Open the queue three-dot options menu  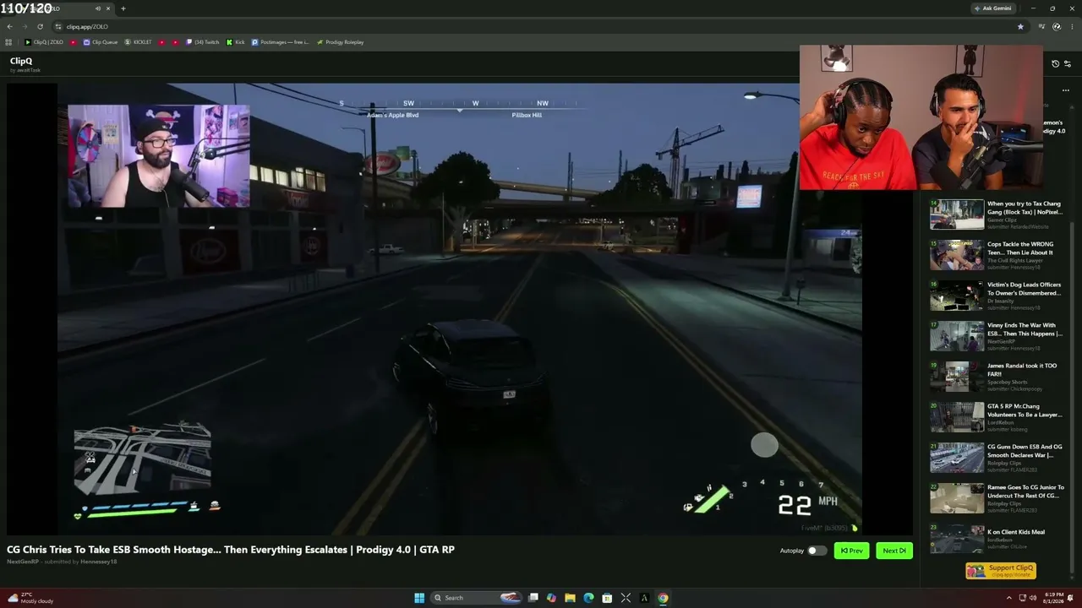1066,90
